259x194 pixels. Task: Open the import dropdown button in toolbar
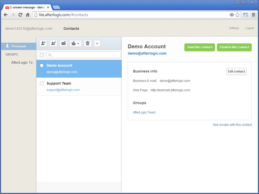click(x=75, y=43)
